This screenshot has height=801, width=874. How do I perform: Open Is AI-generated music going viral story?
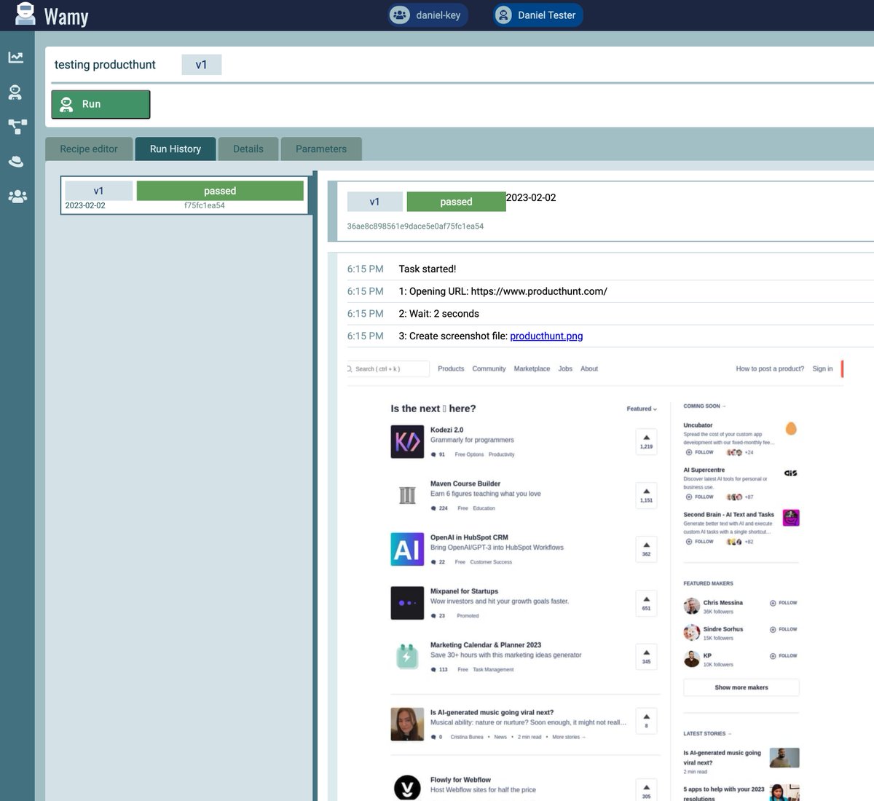pos(492,712)
